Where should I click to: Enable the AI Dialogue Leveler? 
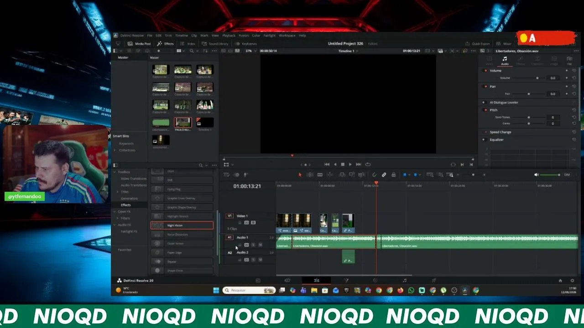(x=484, y=102)
